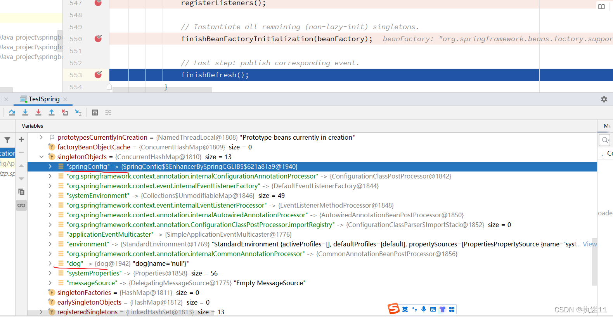Select the internalEventListenerFactory entry

click(x=312, y=186)
